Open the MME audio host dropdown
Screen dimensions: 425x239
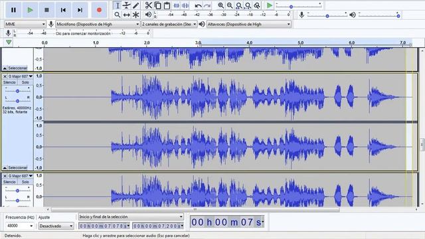[25, 24]
